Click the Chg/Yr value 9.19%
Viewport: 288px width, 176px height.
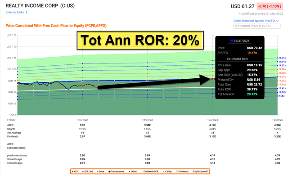point(82,129)
